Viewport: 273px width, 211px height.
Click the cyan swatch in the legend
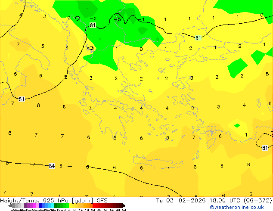click(53, 206)
